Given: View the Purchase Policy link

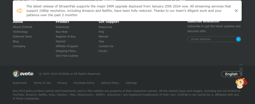Looking at the screenshot, I should coord(84,83).
